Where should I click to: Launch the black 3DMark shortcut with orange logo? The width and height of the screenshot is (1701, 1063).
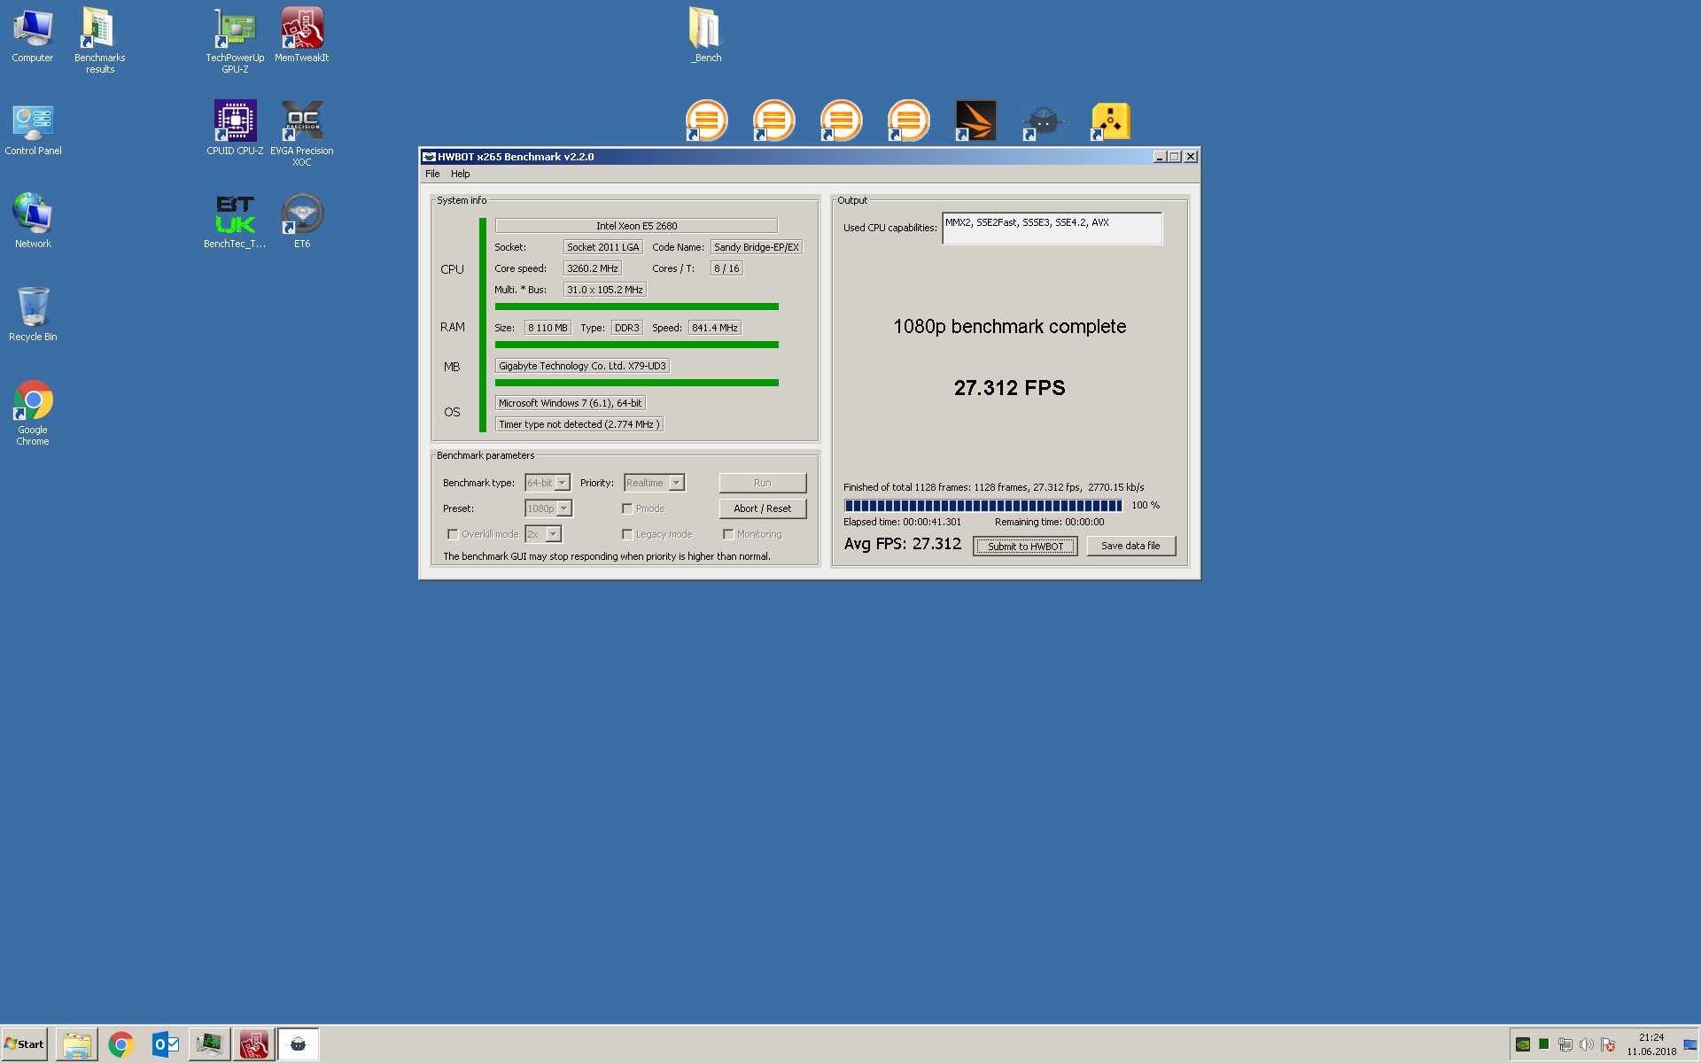(975, 120)
